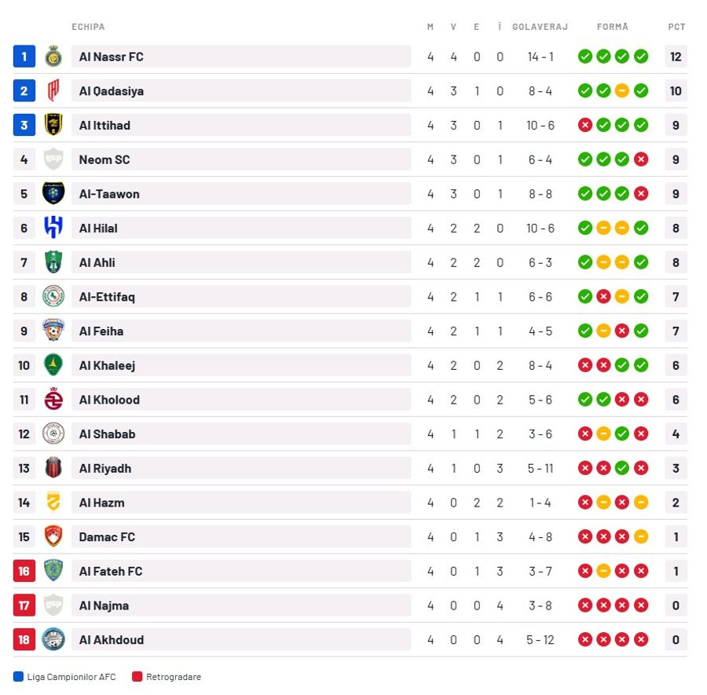Click the Al Akhdoud round crest

pyautogui.click(x=53, y=639)
